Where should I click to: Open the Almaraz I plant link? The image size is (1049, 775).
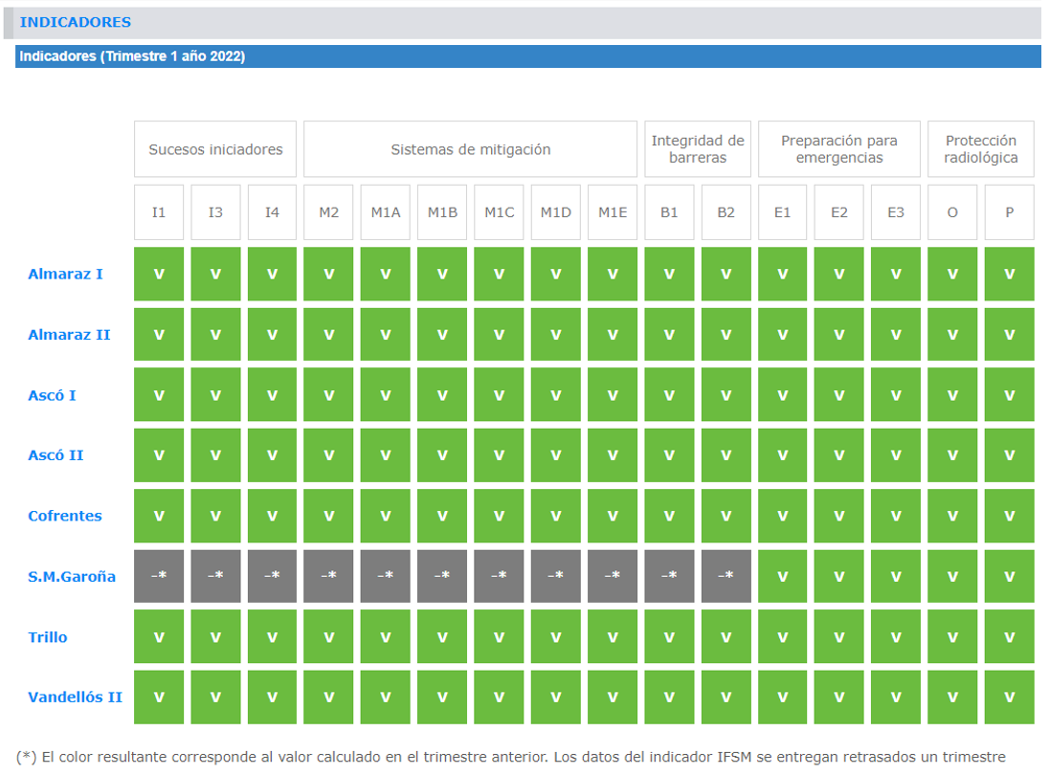pyautogui.click(x=65, y=275)
